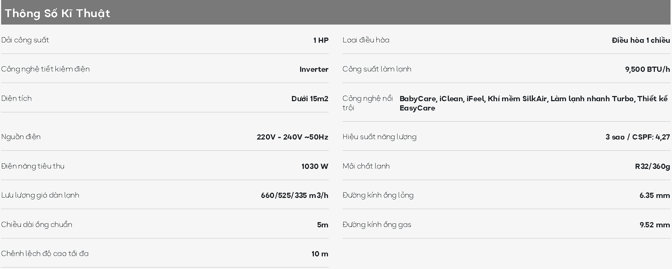Click the "660/525/335 m3/h" airflow value
Screen dimensions: 672x269
click(x=295, y=195)
